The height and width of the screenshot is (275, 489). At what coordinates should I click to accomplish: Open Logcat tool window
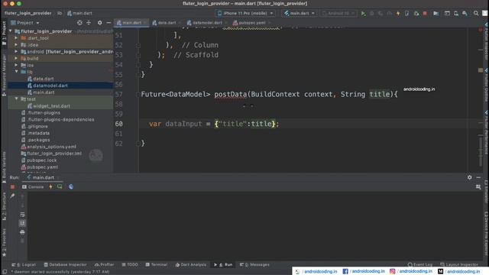[x=24, y=265]
